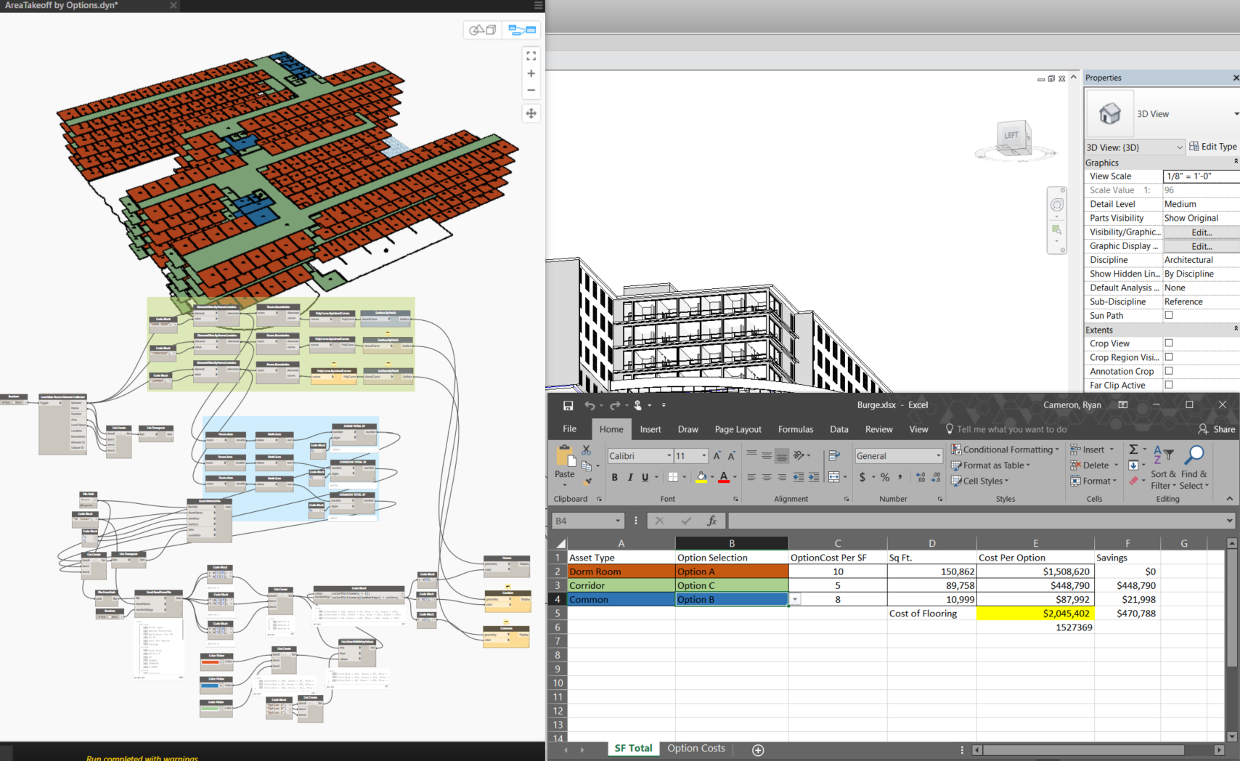Activate the Dynamo pan mode icon
Viewport: 1240px width, 761px height.
coord(531,113)
